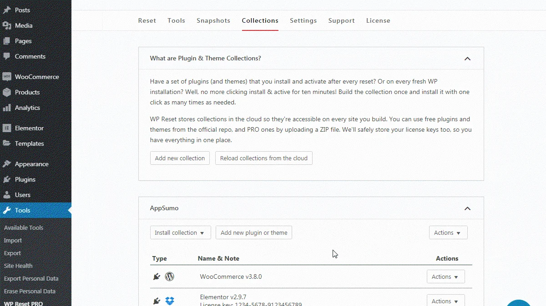
Task: Switch to the License tab
Action: pyautogui.click(x=378, y=20)
